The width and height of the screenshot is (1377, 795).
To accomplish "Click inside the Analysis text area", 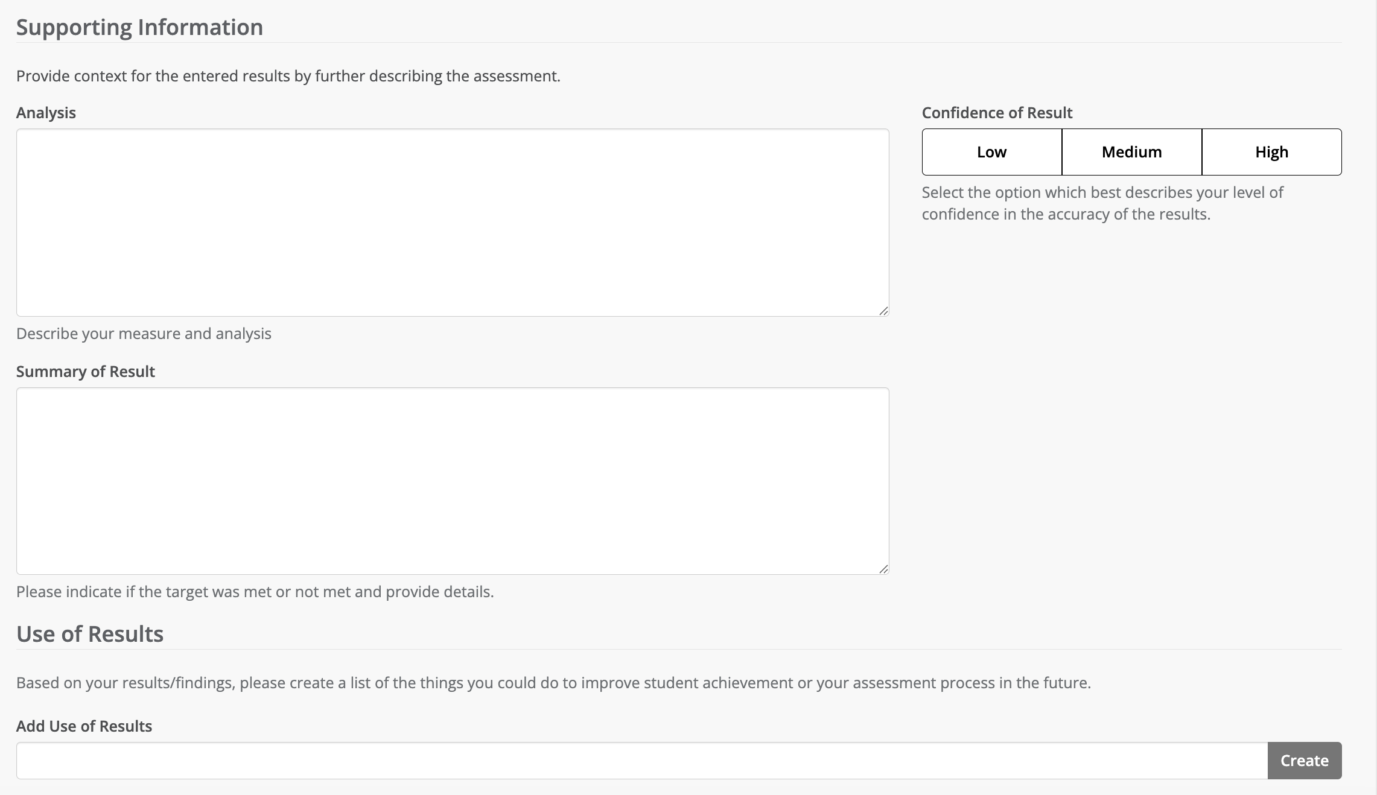I will (x=453, y=222).
